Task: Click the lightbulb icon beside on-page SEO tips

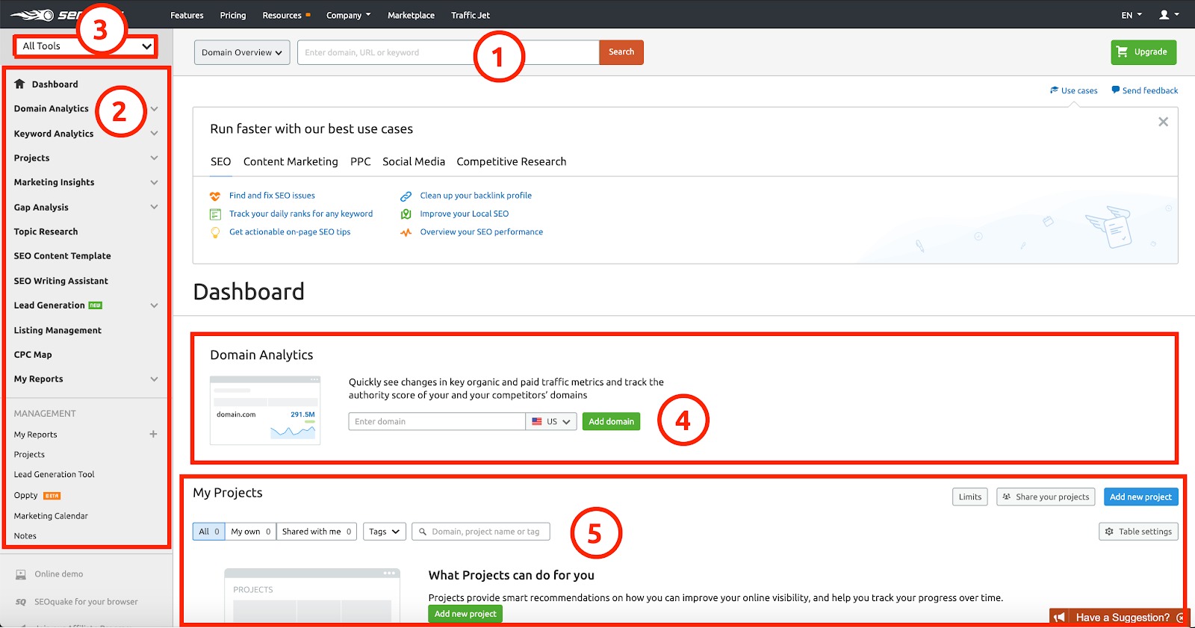Action: pos(215,232)
